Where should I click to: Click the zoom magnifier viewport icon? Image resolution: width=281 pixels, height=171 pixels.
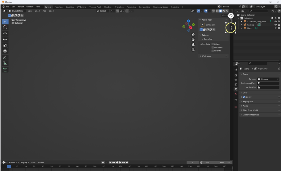[193, 35]
